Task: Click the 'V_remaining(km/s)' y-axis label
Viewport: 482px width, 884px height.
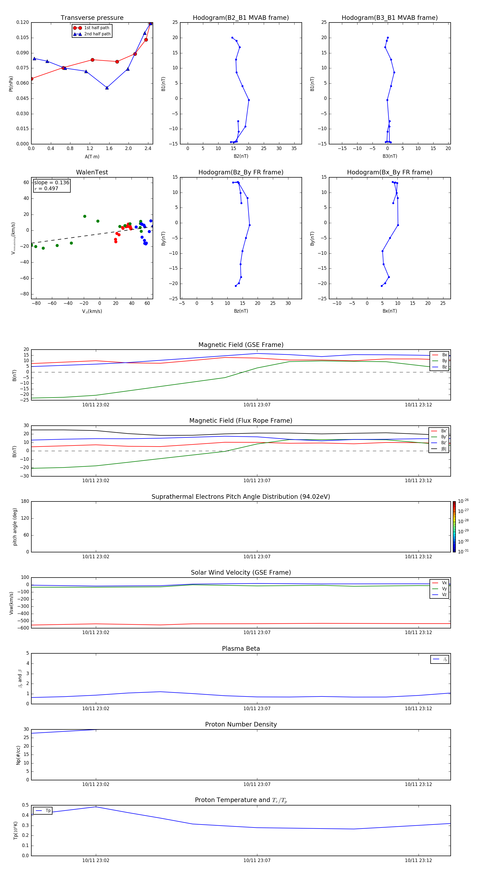Action: 13,238
